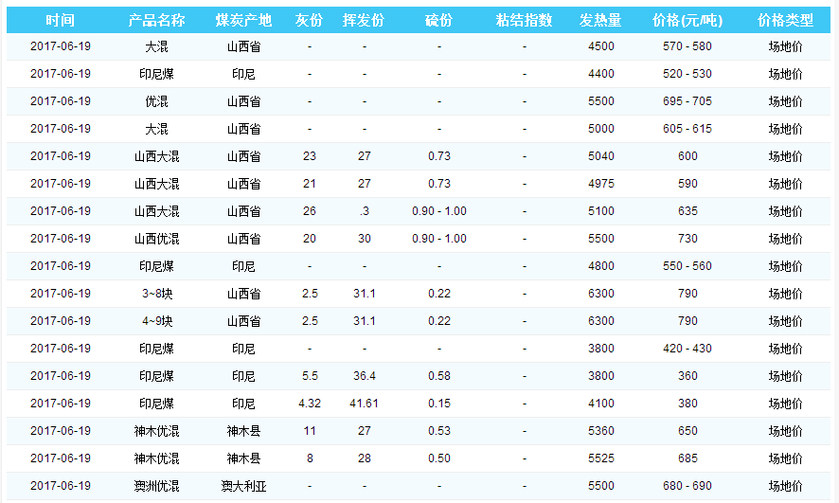
Task: Click the 粘结指数 column header
Action: point(524,20)
